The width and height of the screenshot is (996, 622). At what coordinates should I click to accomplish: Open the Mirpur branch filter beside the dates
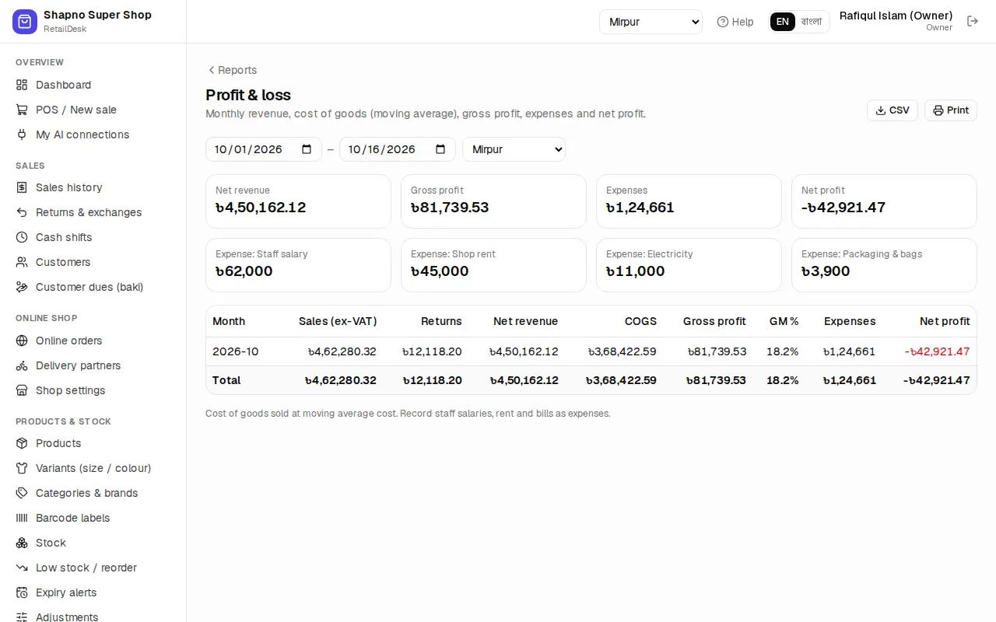click(514, 149)
